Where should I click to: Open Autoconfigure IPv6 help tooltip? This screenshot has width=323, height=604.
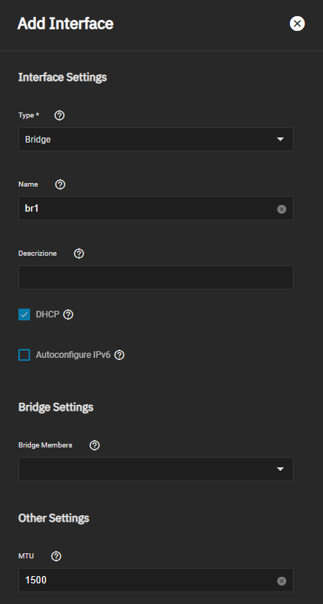click(x=120, y=355)
